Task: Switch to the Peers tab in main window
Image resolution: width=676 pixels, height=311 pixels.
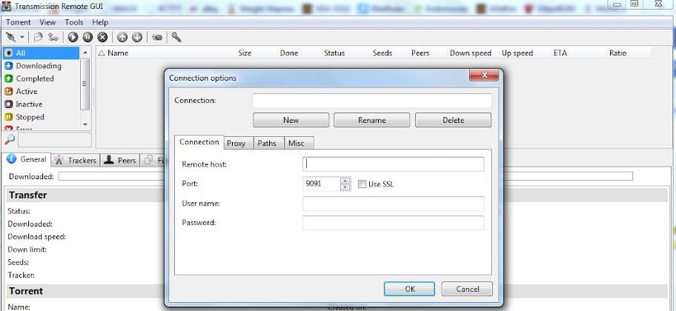Action: coord(120,160)
